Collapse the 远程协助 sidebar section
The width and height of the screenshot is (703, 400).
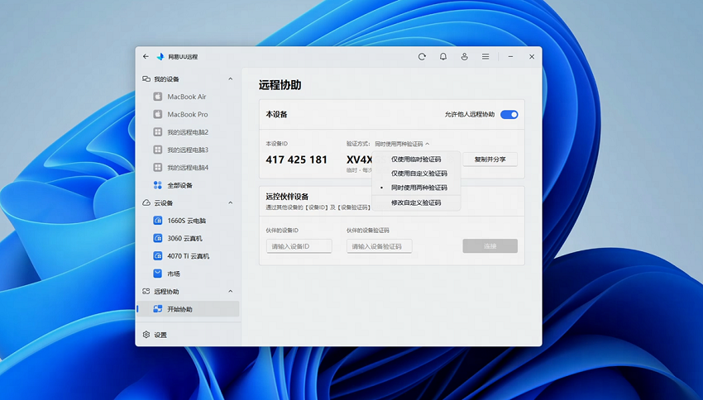pos(231,292)
